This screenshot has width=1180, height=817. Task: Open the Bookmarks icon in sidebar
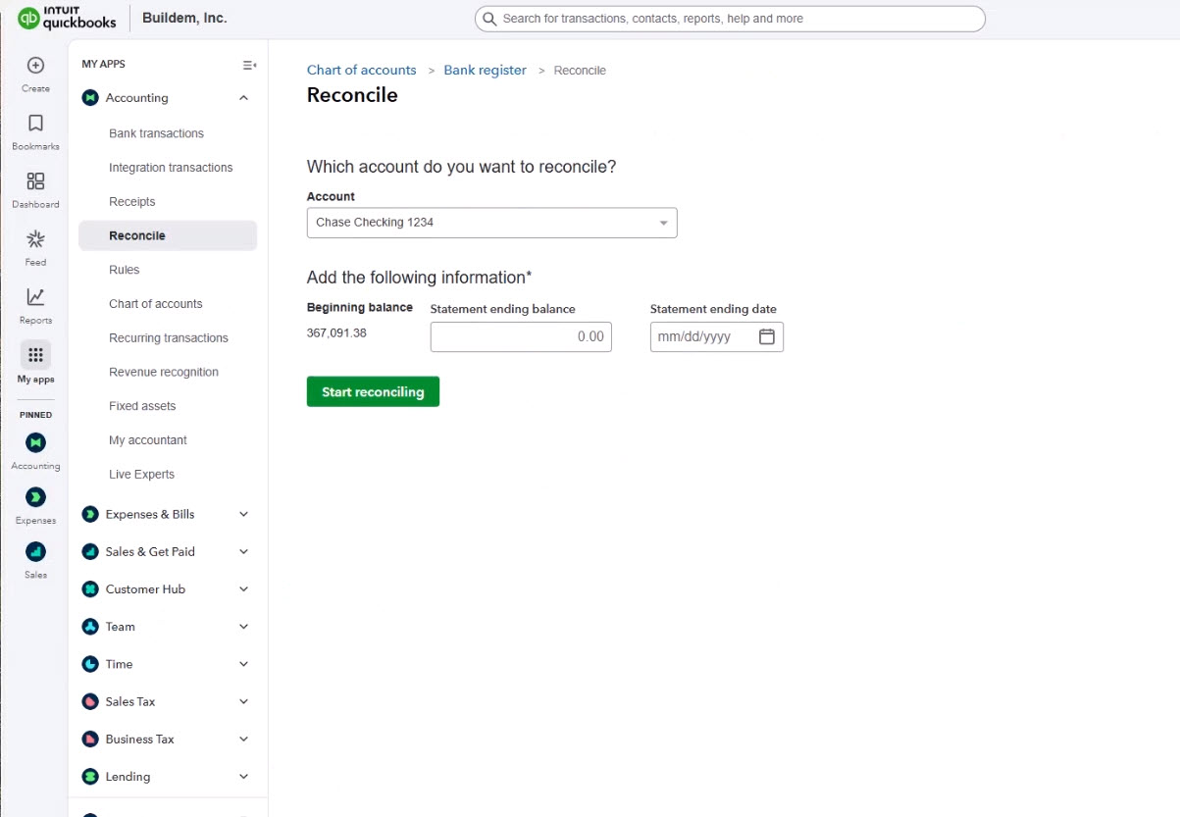(x=35, y=124)
